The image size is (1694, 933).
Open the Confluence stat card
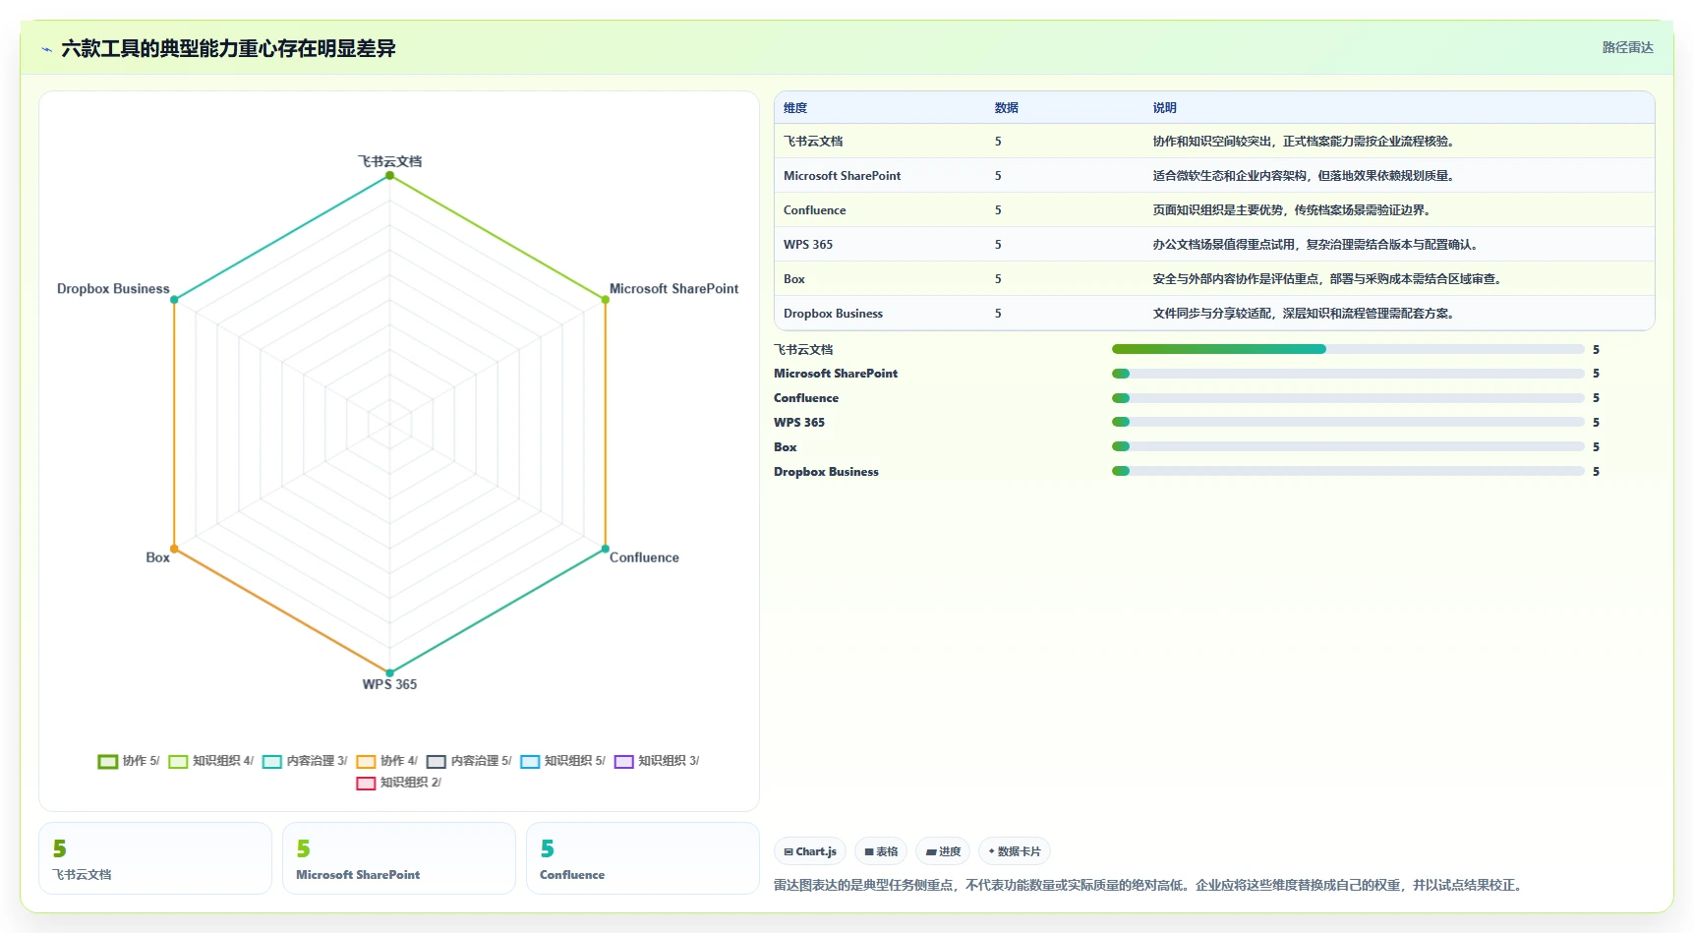click(x=643, y=858)
